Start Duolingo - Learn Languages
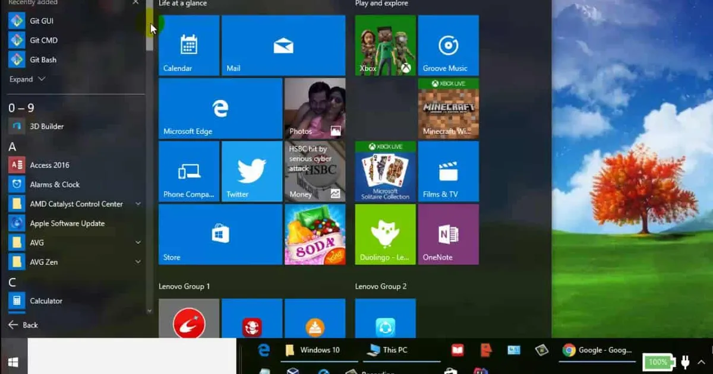 click(384, 234)
